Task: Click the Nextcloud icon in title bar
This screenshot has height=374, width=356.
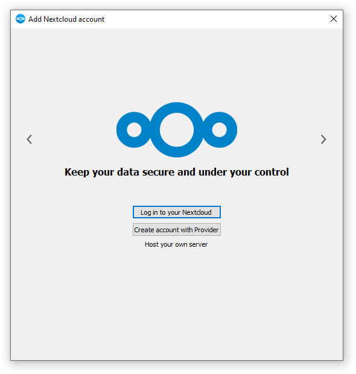Action: click(x=21, y=19)
